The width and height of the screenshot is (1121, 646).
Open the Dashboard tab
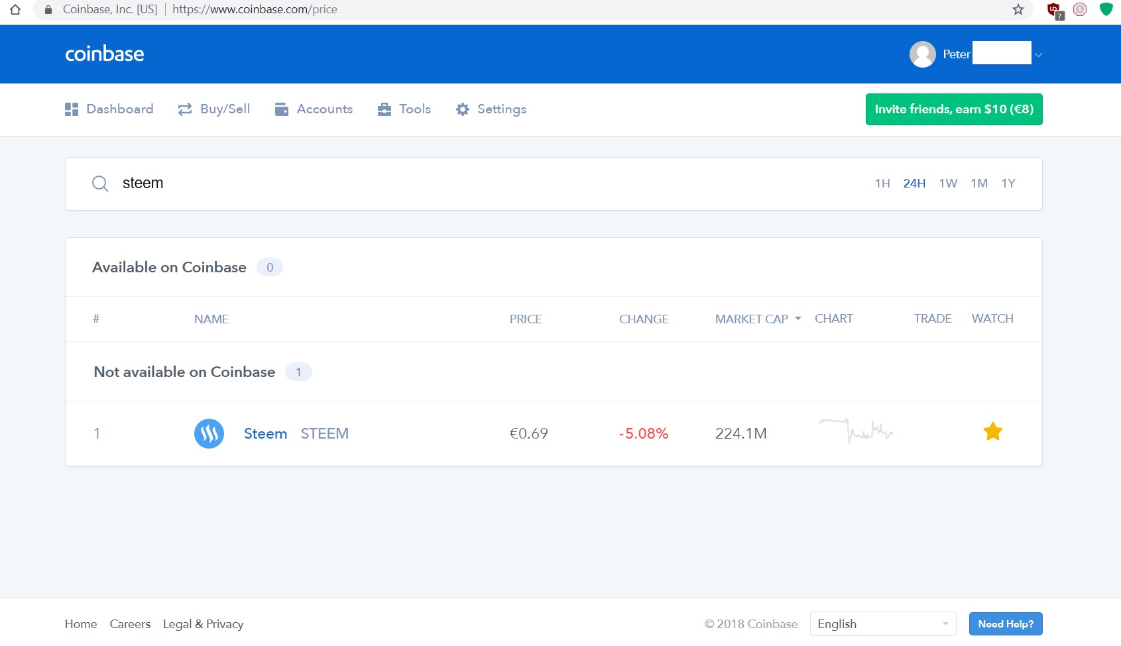109,109
